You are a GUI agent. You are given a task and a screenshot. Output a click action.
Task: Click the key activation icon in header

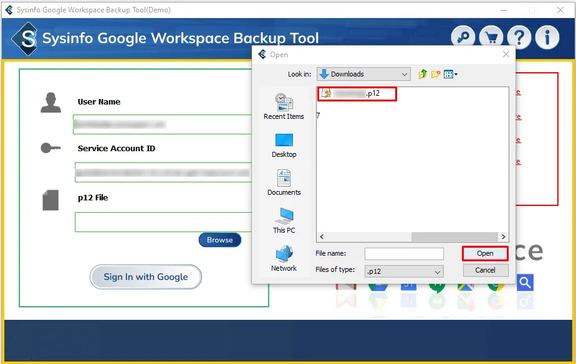(x=463, y=37)
